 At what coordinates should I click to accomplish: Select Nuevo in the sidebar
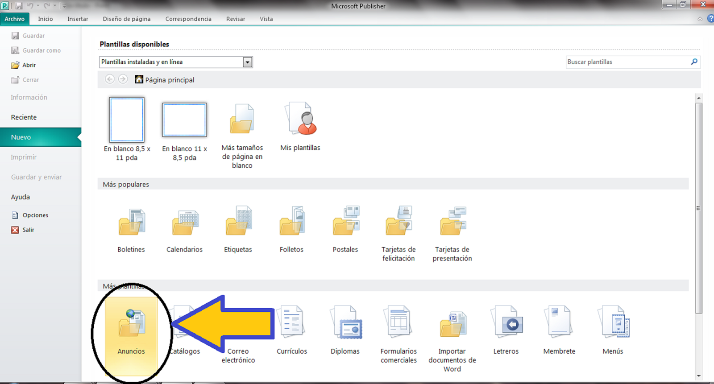coord(40,137)
